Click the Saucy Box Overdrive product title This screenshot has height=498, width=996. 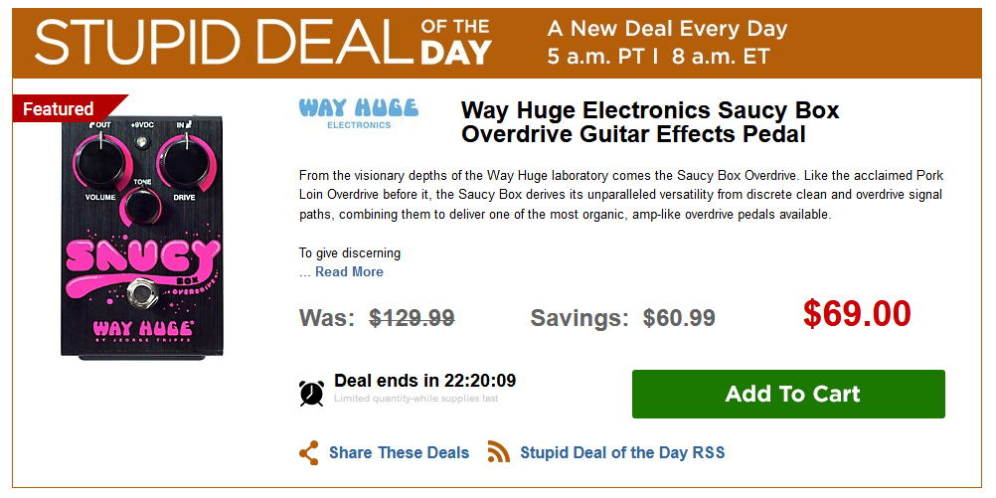650,122
